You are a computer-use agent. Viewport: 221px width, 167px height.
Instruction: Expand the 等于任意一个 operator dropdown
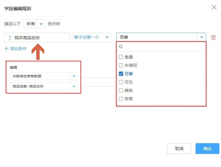[107, 38]
